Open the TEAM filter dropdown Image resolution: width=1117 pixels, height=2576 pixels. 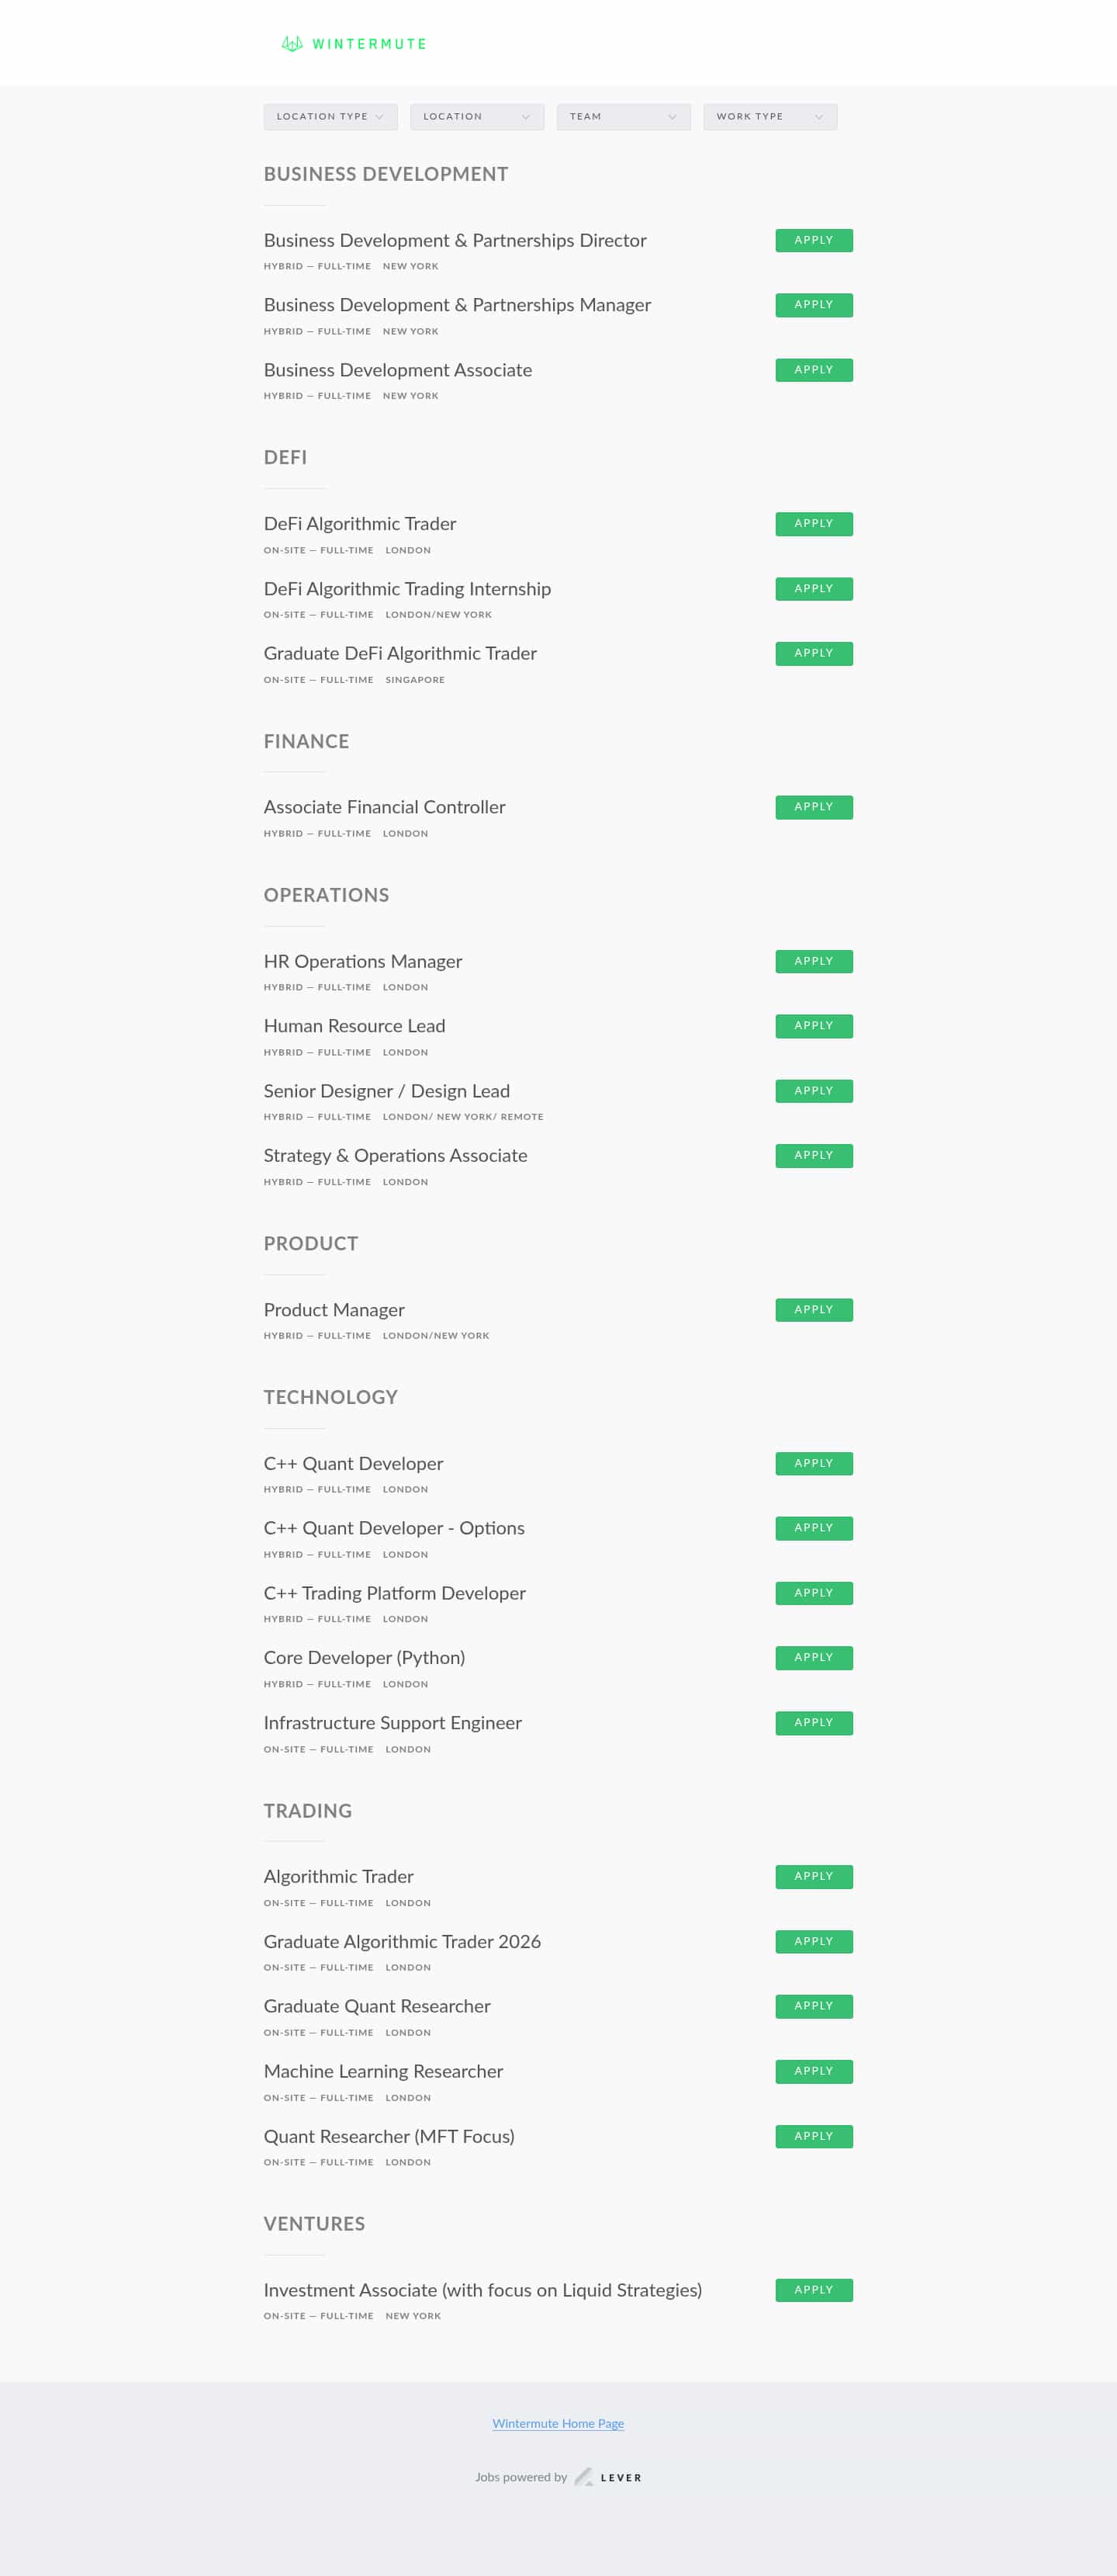[x=622, y=116]
